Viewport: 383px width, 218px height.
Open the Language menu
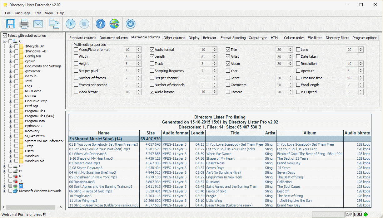22,13
